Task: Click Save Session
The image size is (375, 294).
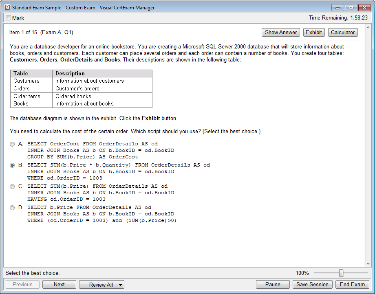Action: 312,285
